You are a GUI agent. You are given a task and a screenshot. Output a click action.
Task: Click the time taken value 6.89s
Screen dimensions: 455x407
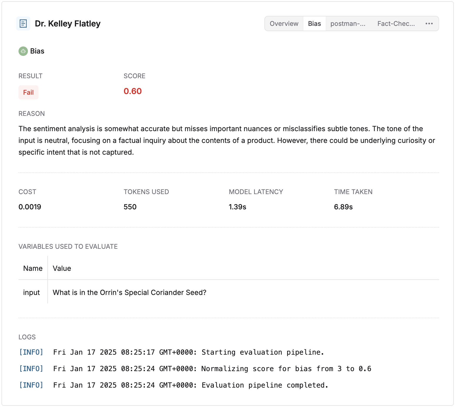point(343,207)
